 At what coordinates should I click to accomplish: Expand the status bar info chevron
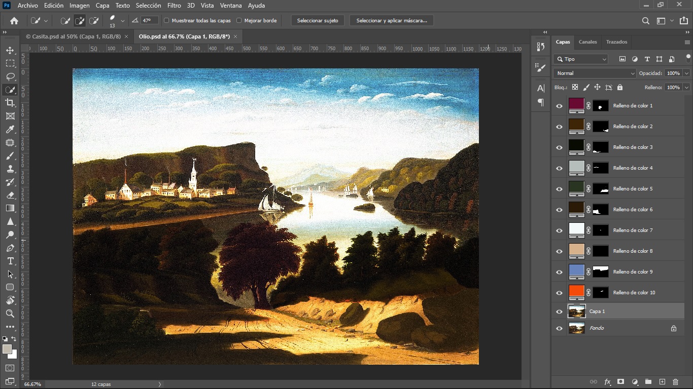click(160, 384)
